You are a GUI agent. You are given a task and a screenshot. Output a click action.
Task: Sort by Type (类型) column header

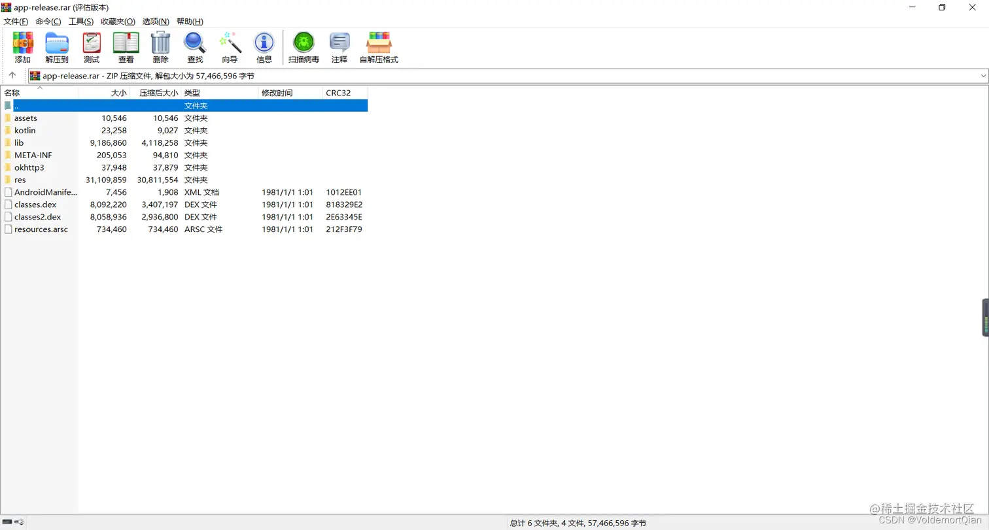point(220,93)
